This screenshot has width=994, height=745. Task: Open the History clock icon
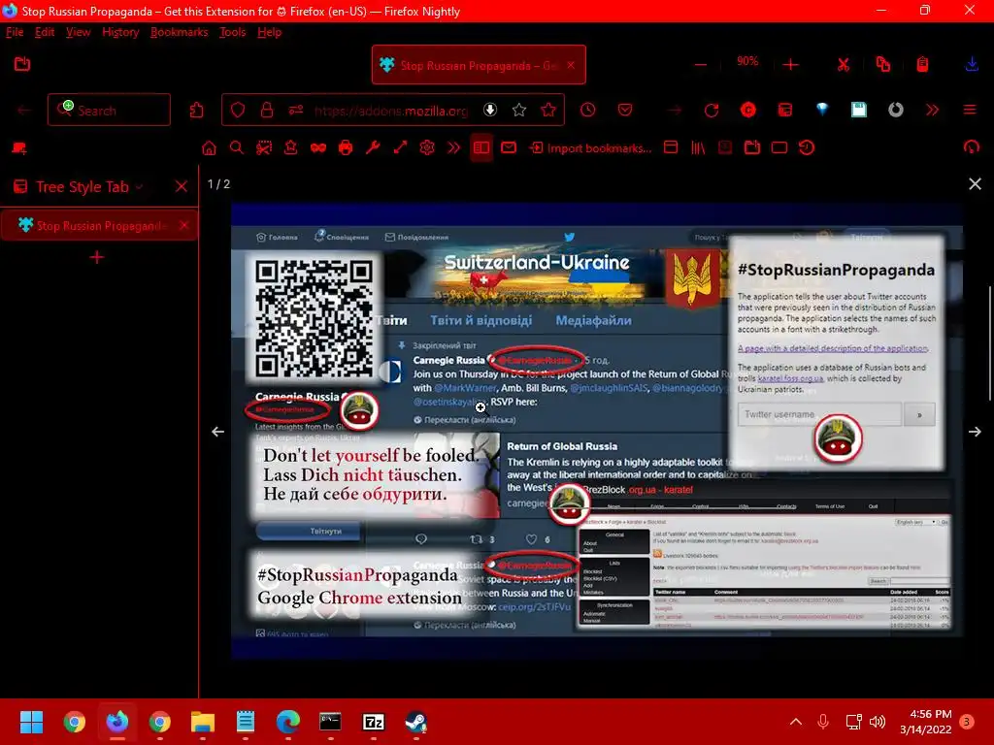pos(587,110)
